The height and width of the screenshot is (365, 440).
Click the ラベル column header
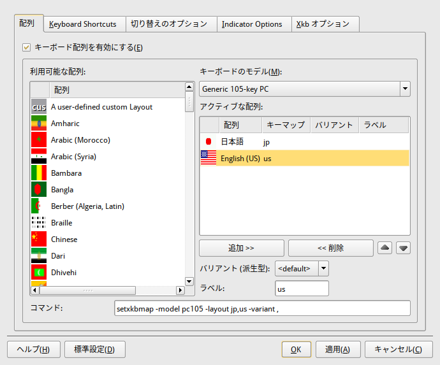click(384, 125)
